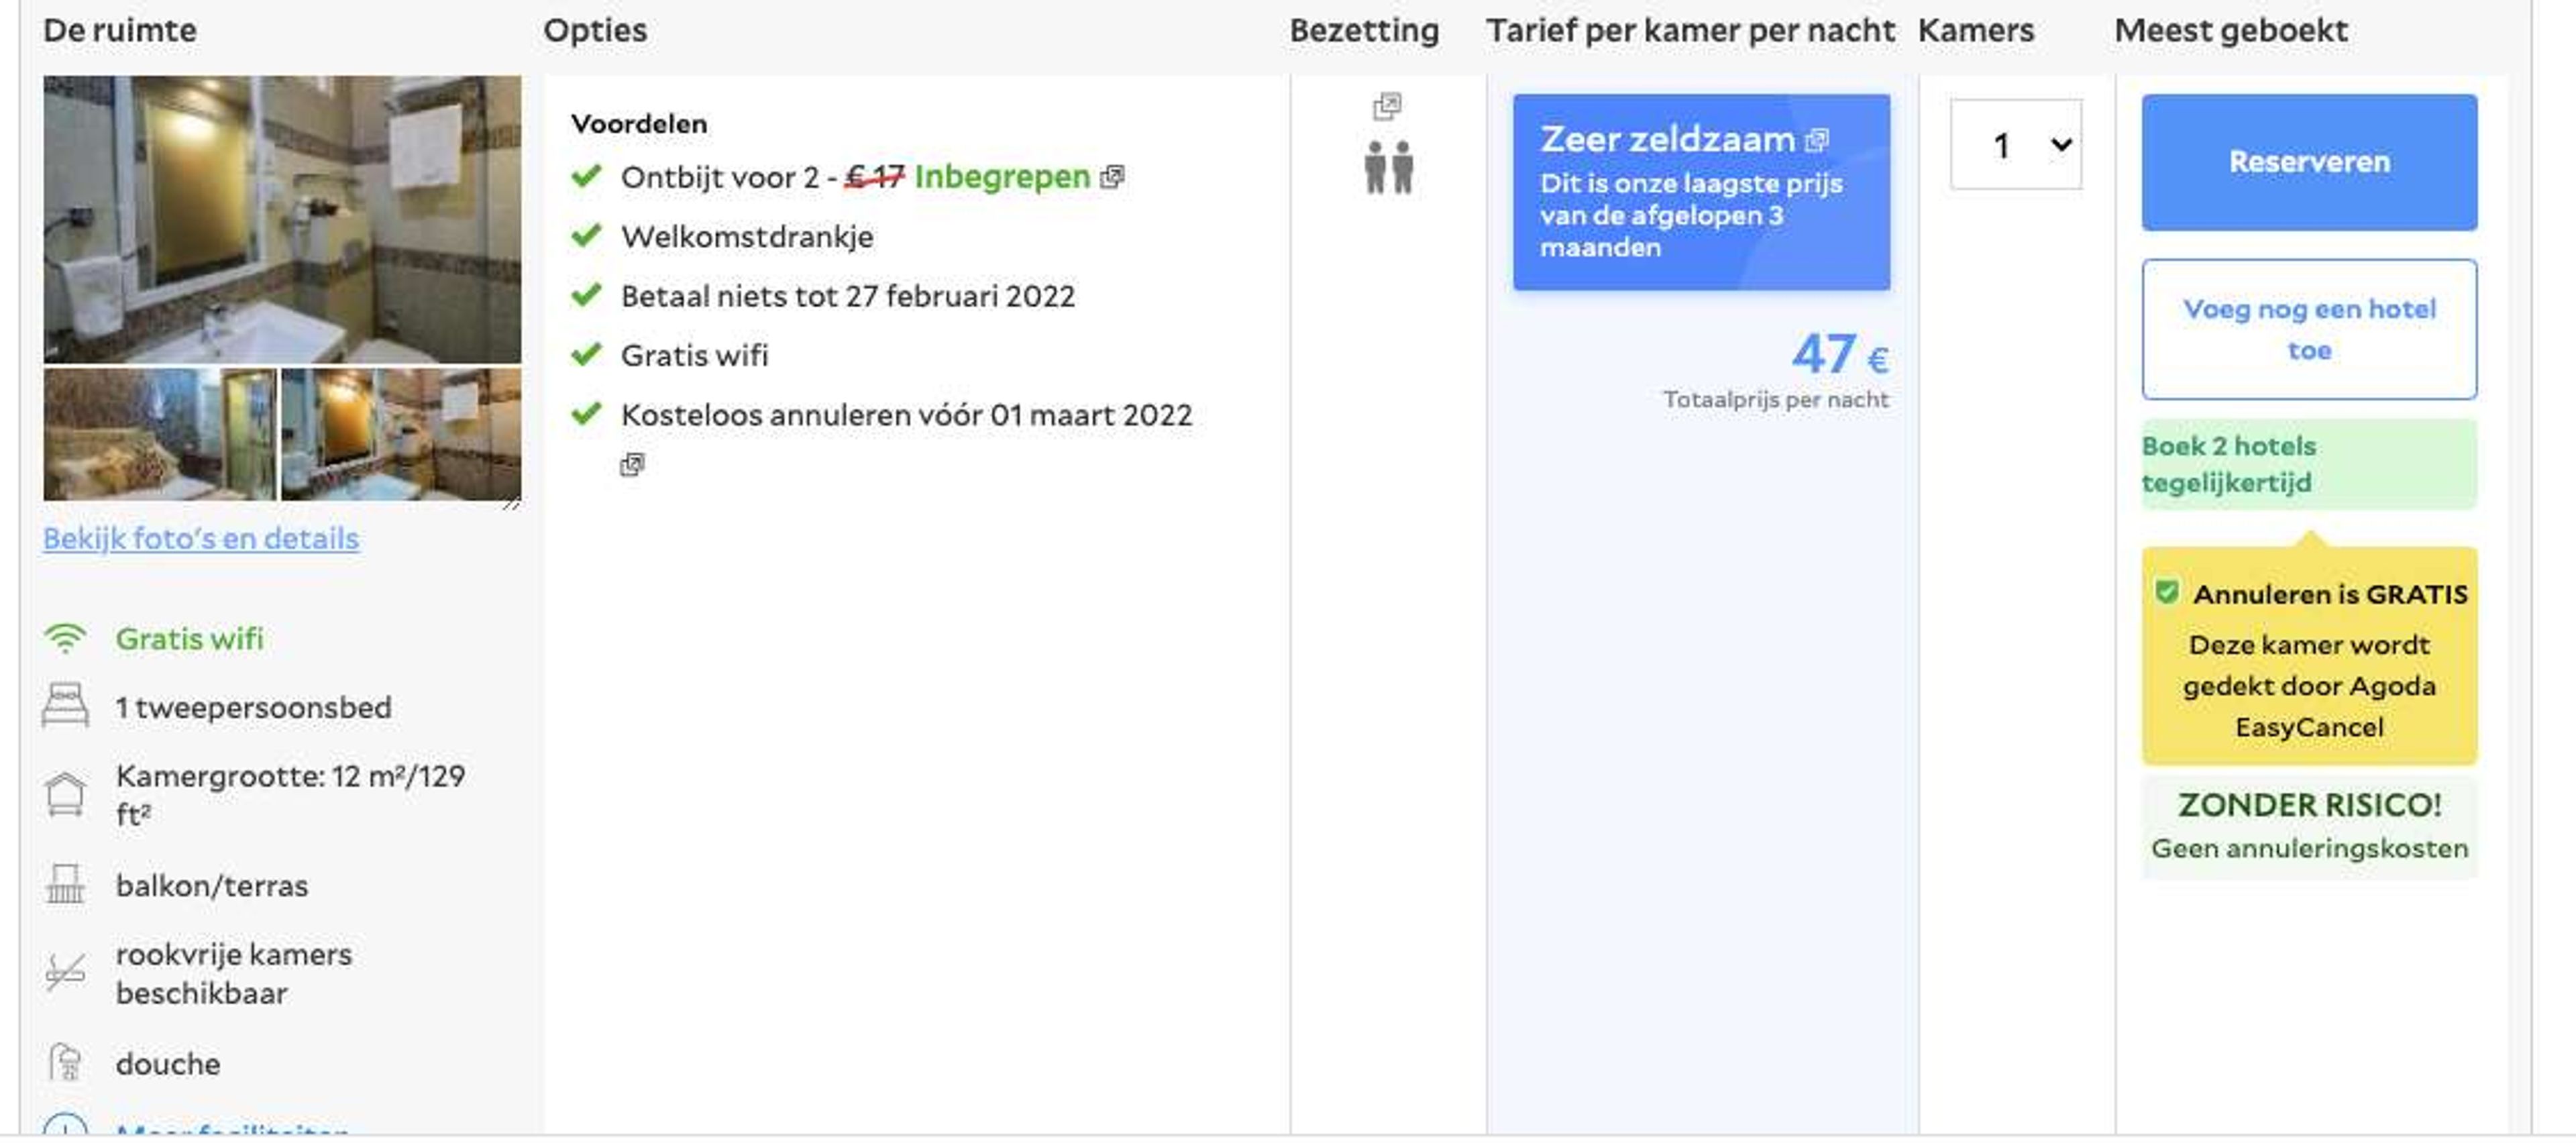Click the no-smoking icon

66,972
